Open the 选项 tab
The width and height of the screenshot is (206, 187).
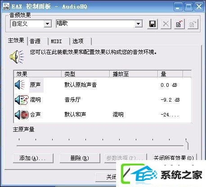[81, 41]
